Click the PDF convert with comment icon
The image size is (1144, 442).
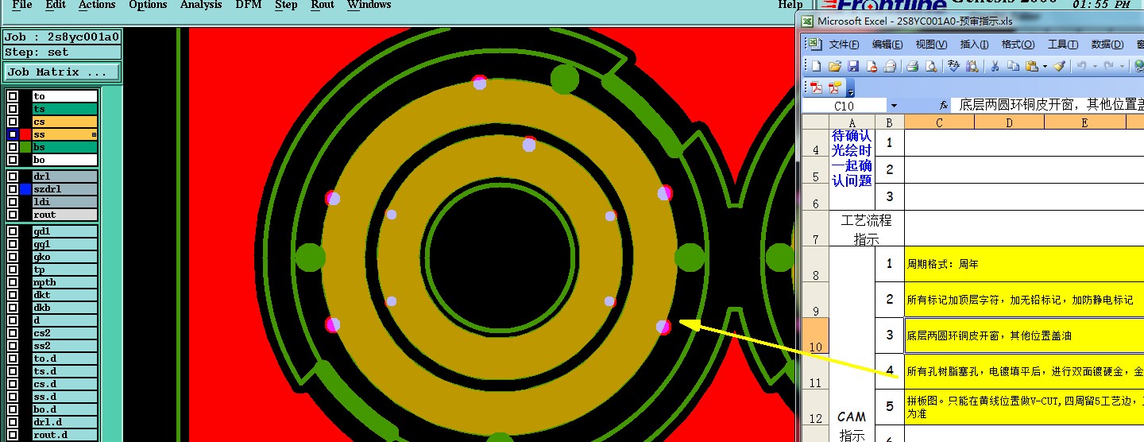click(x=834, y=87)
